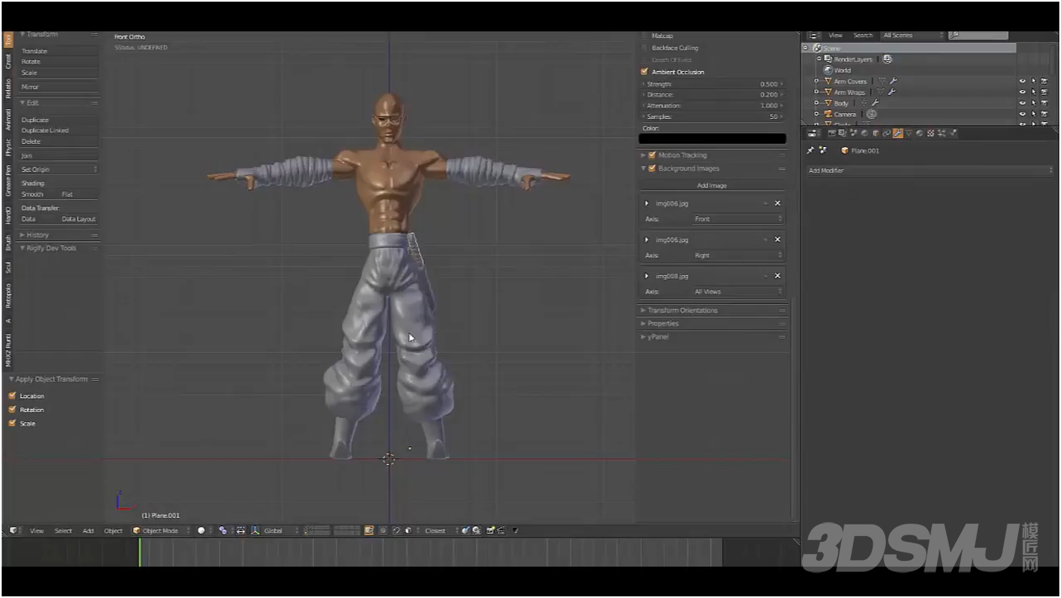Click the 3D view editor type icon
1061x598 pixels.
tap(13, 530)
